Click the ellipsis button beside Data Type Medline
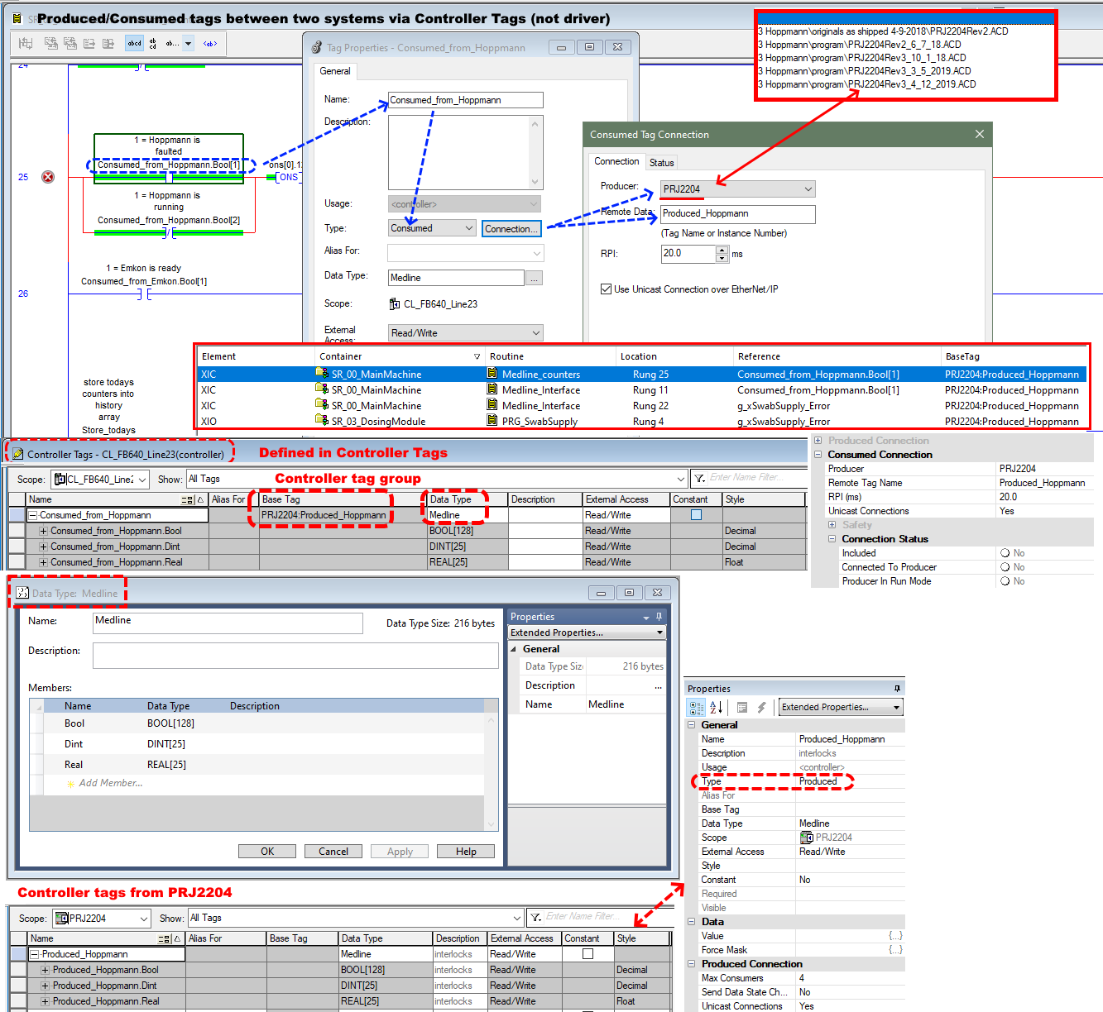The height and width of the screenshot is (1012, 1103). click(535, 279)
